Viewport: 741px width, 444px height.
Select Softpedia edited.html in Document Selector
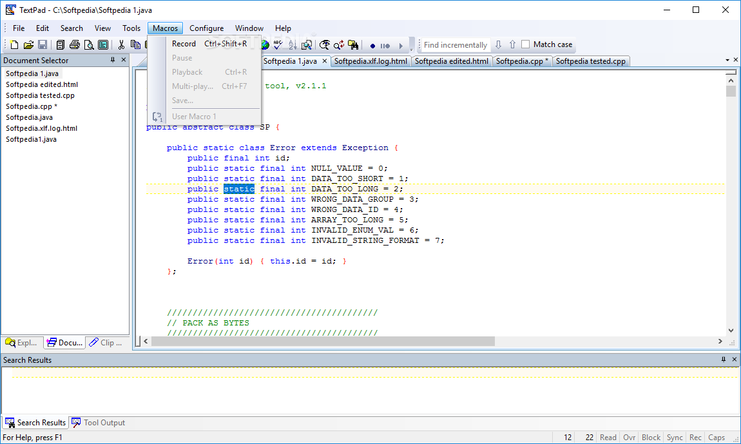point(42,84)
